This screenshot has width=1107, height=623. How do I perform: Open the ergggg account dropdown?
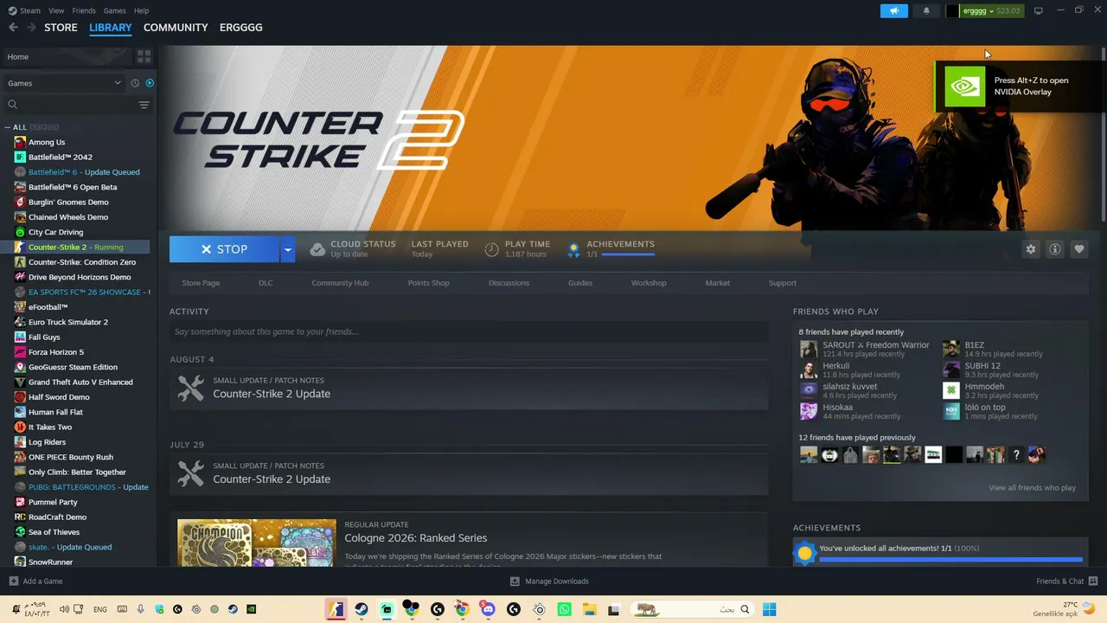[984, 11]
